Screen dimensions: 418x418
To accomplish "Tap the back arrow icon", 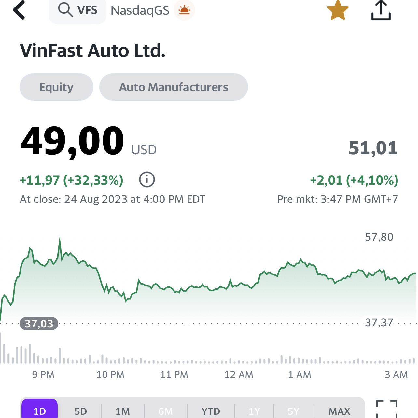I will (x=19, y=10).
